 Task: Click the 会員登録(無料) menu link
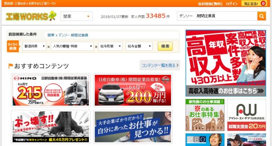210,4
